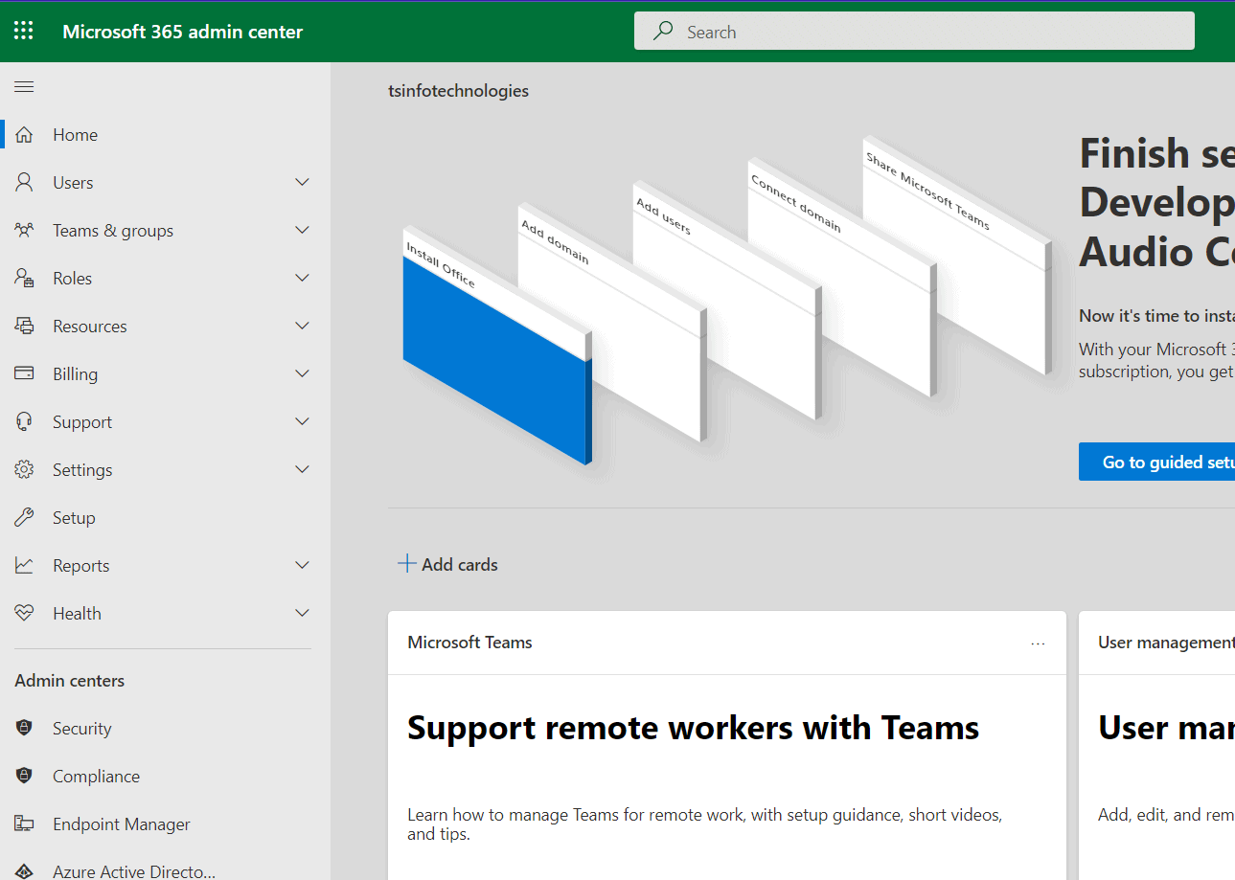Select the Install Office setup step
This screenshot has height=880, width=1235.
(x=496, y=345)
